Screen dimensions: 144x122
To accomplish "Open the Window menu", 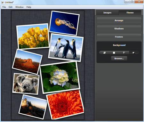I will point(19,7).
